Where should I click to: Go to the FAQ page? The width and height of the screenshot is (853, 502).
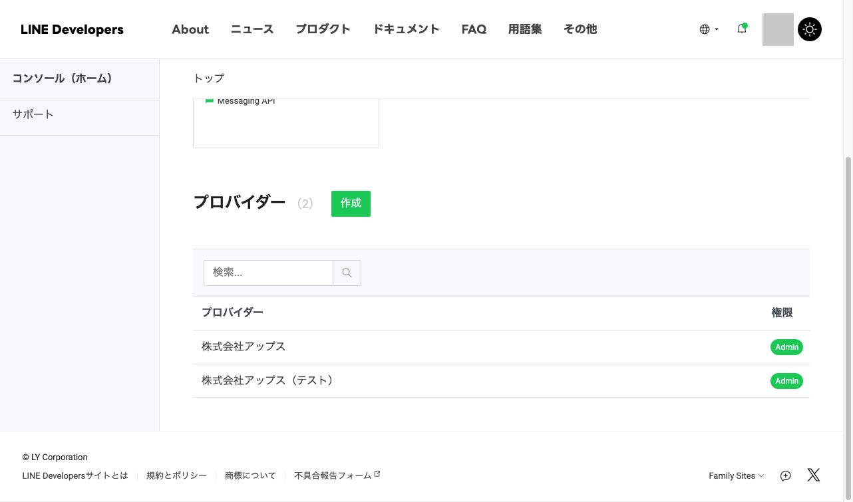click(x=474, y=29)
